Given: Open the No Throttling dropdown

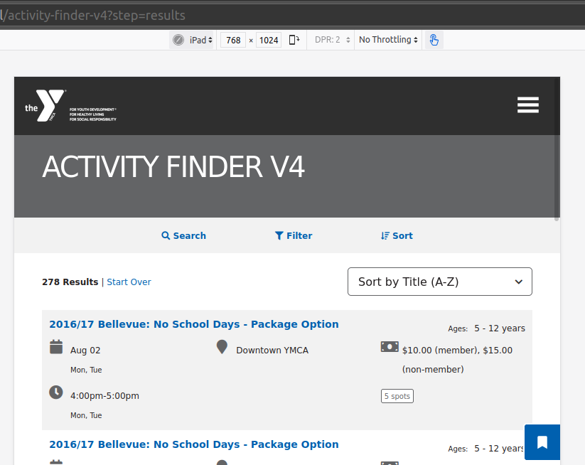Looking at the screenshot, I should coord(388,40).
